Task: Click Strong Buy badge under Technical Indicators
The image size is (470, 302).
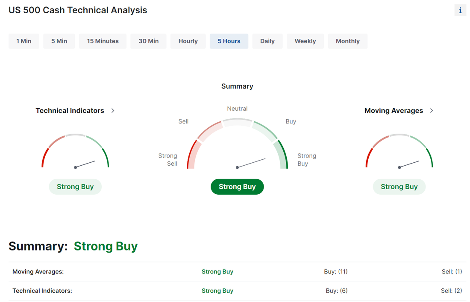Action: pos(75,187)
